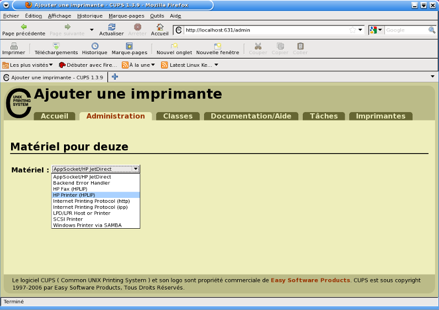Open Documentation/Aide tab
Image resolution: width=439 pixels, height=310 pixels.
click(x=251, y=116)
